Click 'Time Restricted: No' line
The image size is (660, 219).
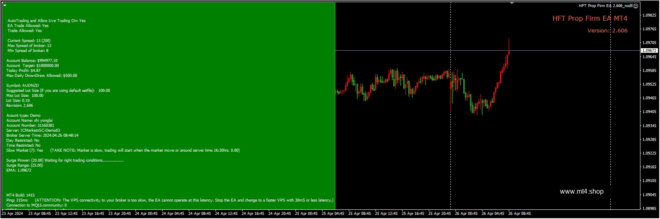pyautogui.click(x=23, y=145)
